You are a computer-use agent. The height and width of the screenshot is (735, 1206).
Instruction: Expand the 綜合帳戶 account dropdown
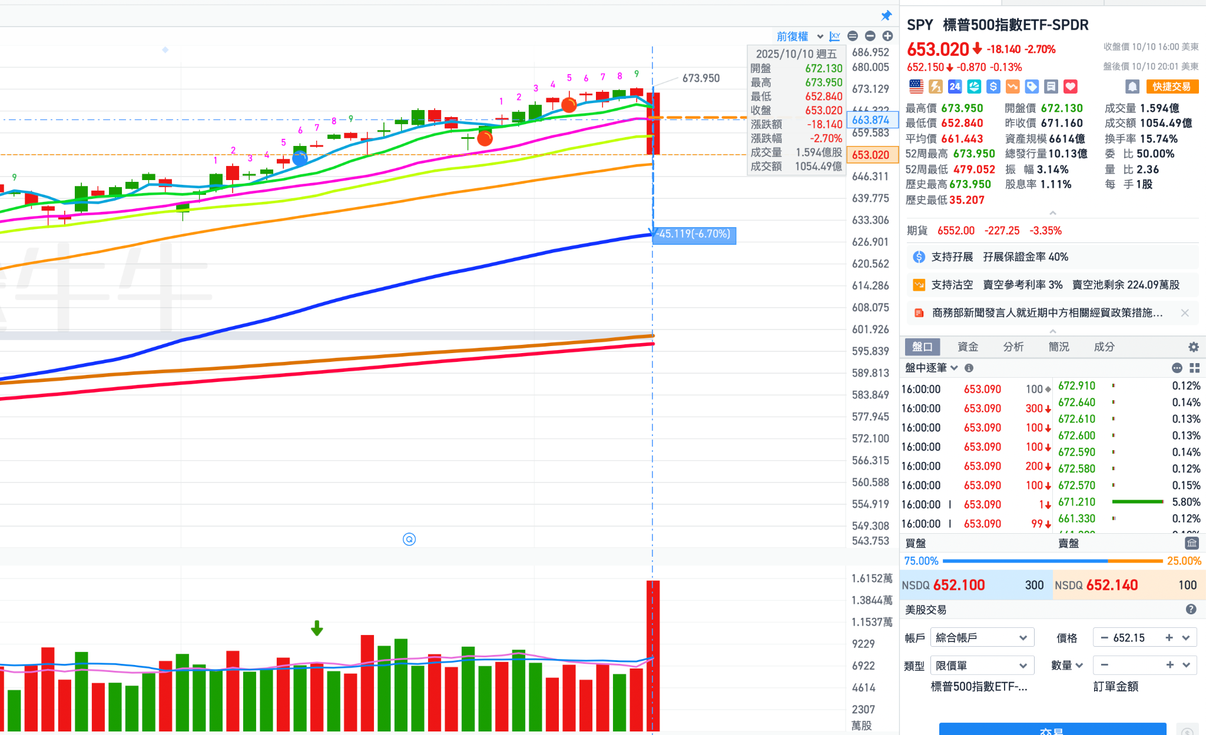pyautogui.click(x=982, y=638)
